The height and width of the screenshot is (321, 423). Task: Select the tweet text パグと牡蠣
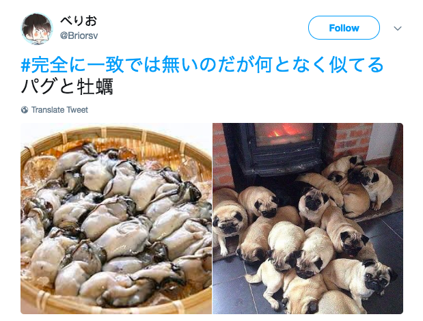coord(67,86)
